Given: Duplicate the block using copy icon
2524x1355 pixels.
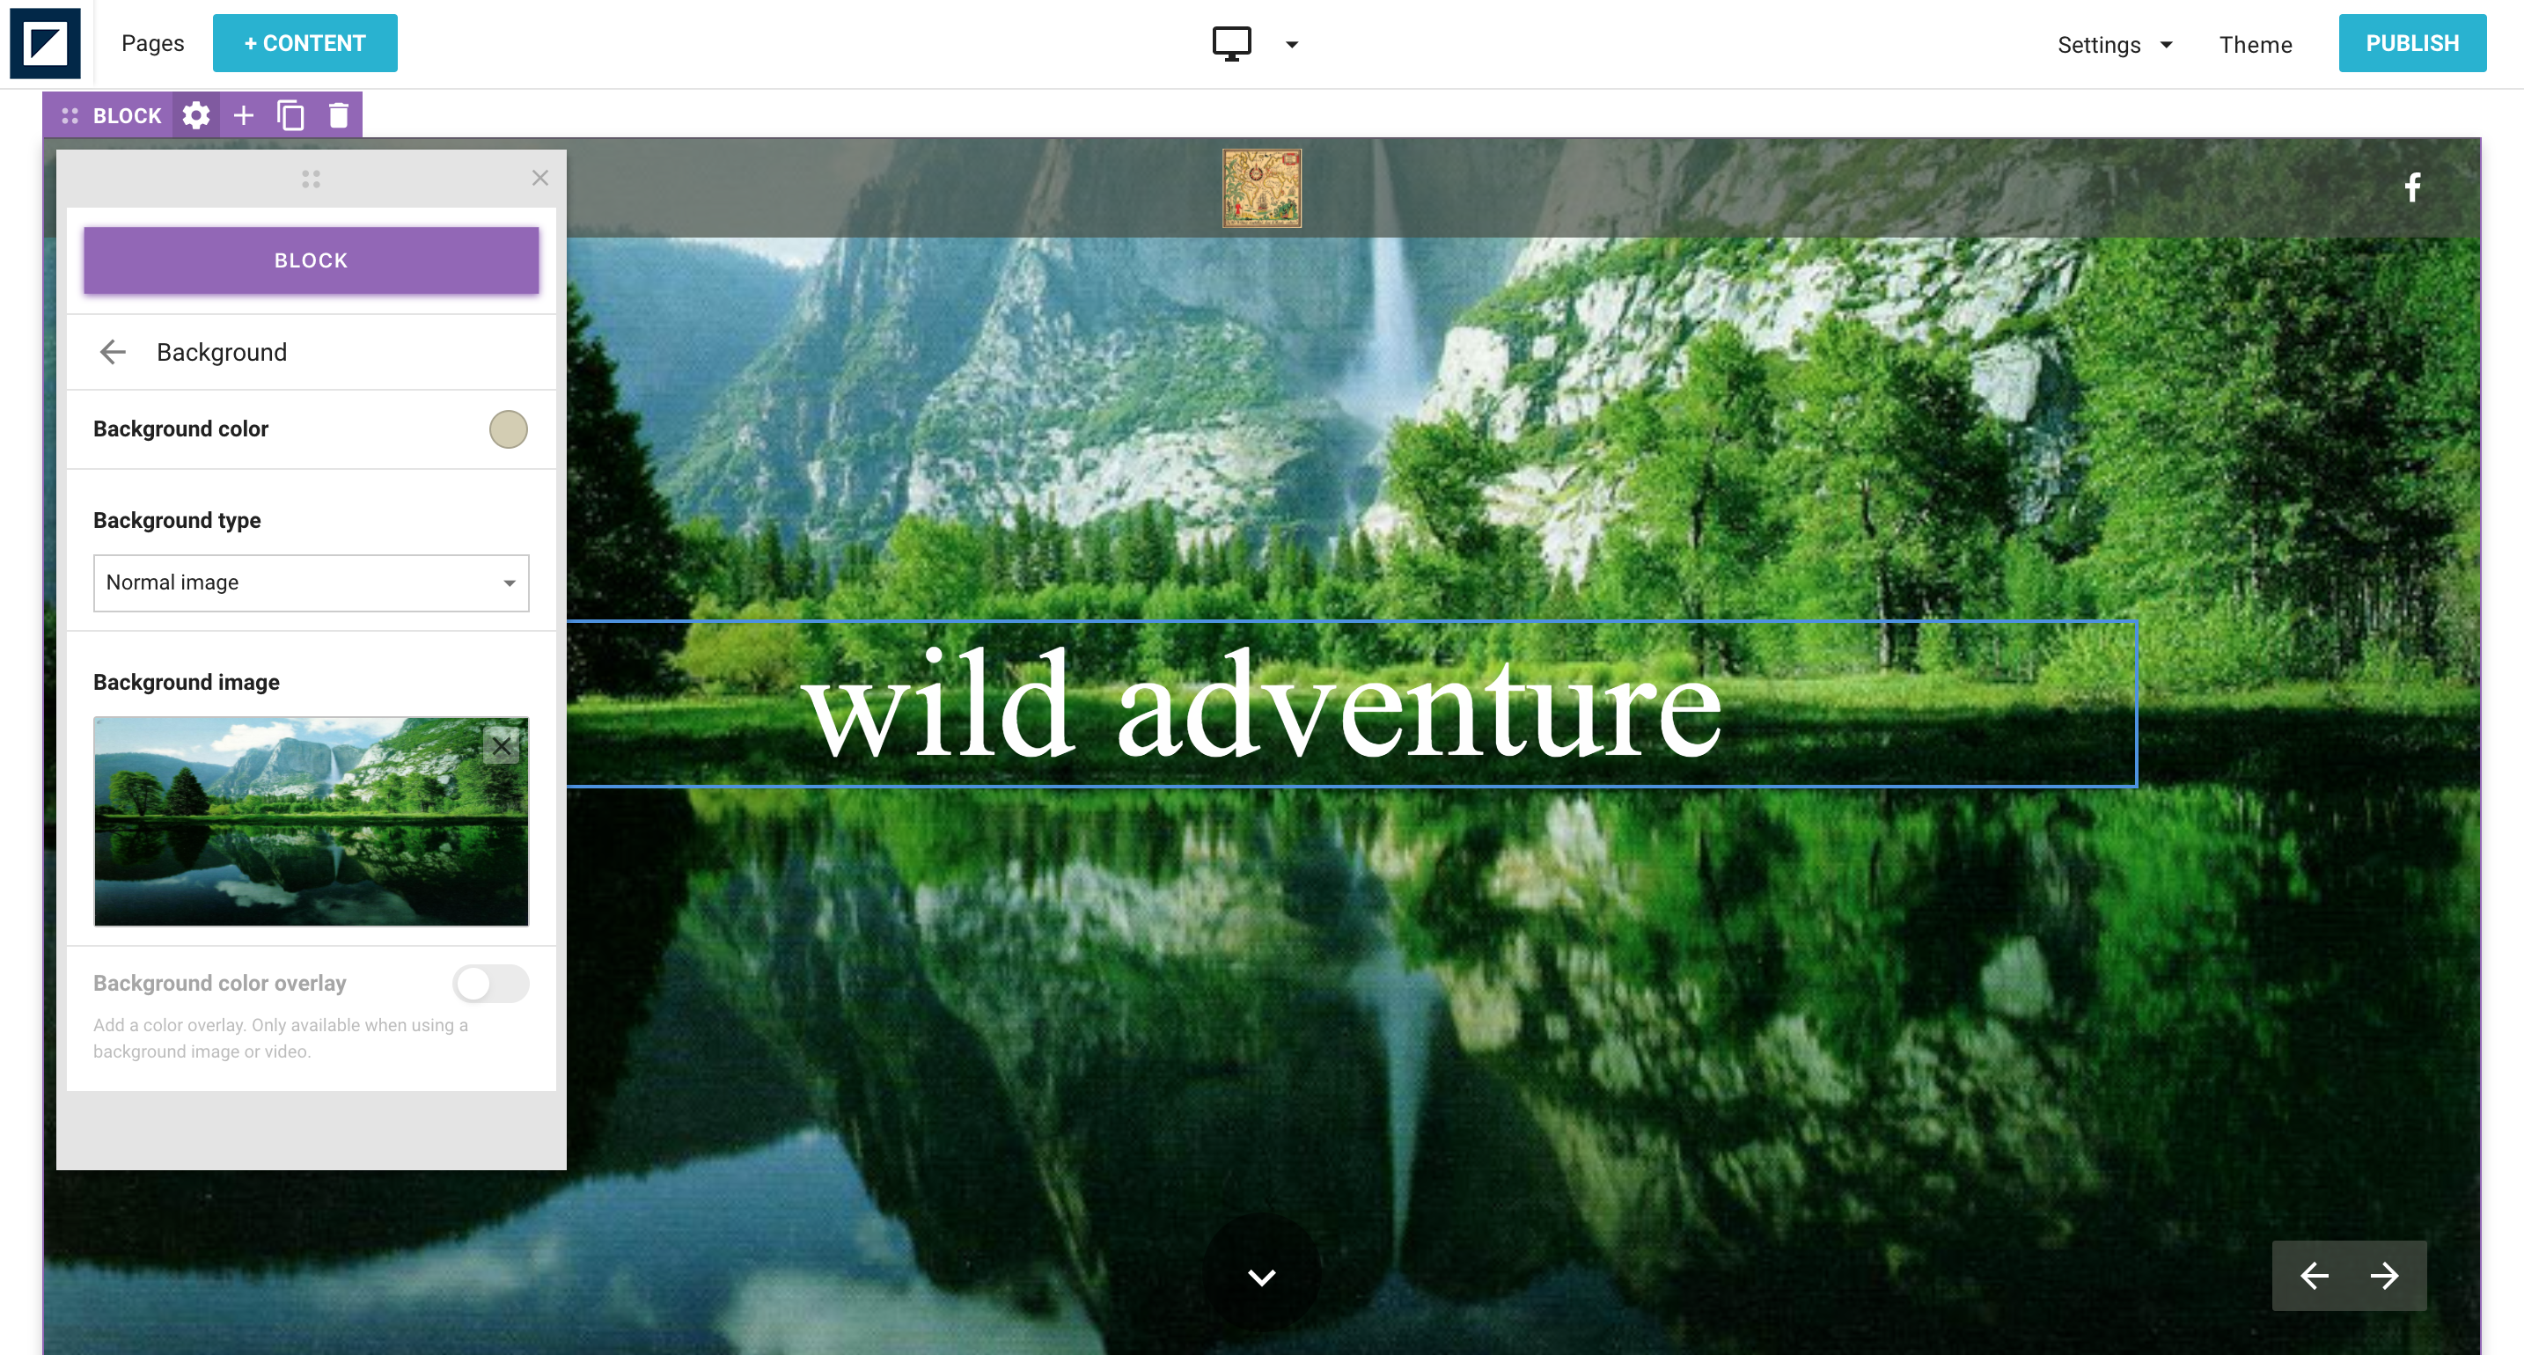Looking at the screenshot, I should (290, 115).
